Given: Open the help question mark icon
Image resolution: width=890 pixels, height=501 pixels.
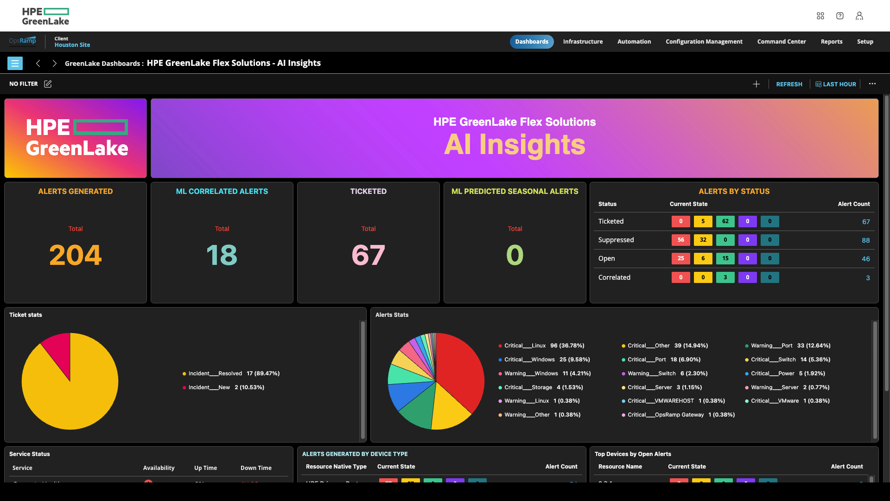Looking at the screenshot, I should coord(839,16).
